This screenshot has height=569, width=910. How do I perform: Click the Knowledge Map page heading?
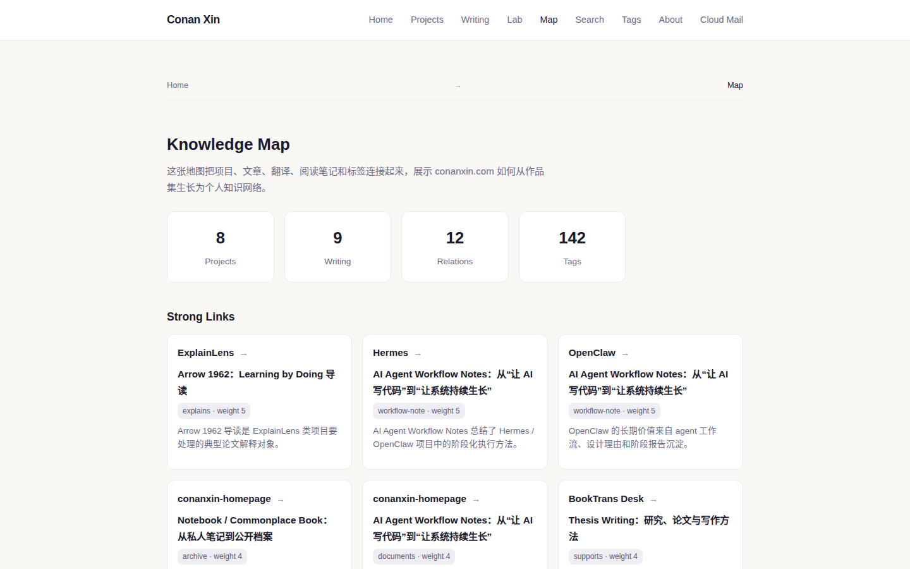pos(228,144)
